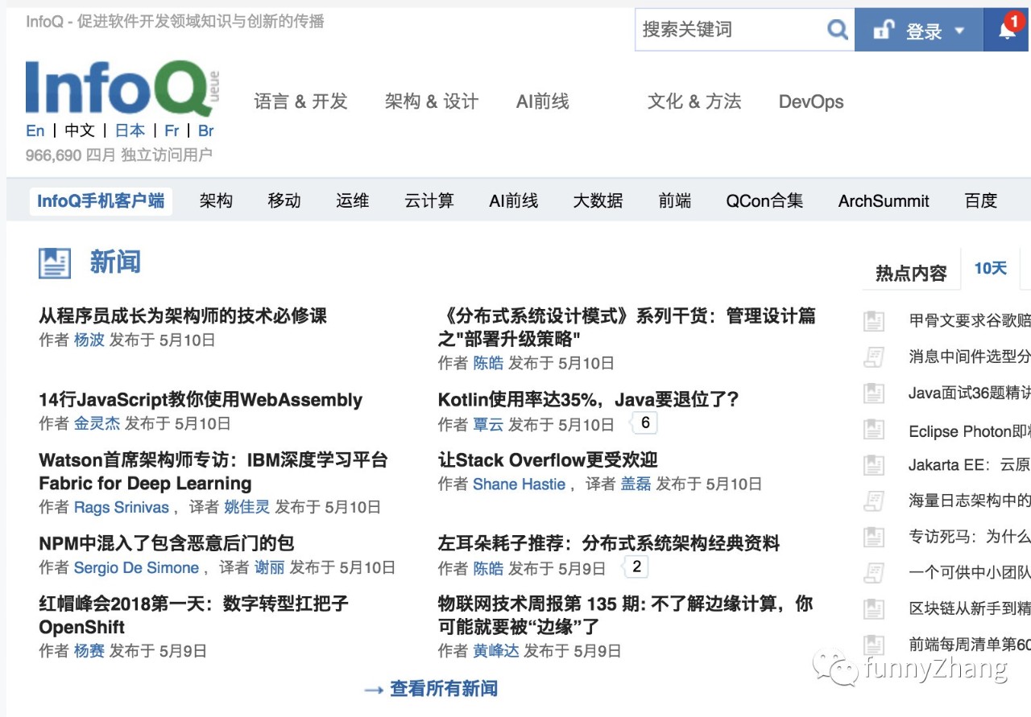Click the icon beside 一个可供中小团队 item
Image resolution: width=1031 pixels, height=717 pixels.
(874, 573)
